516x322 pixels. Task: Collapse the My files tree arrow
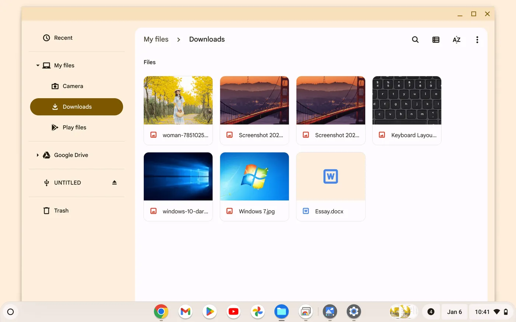point(38,66)
